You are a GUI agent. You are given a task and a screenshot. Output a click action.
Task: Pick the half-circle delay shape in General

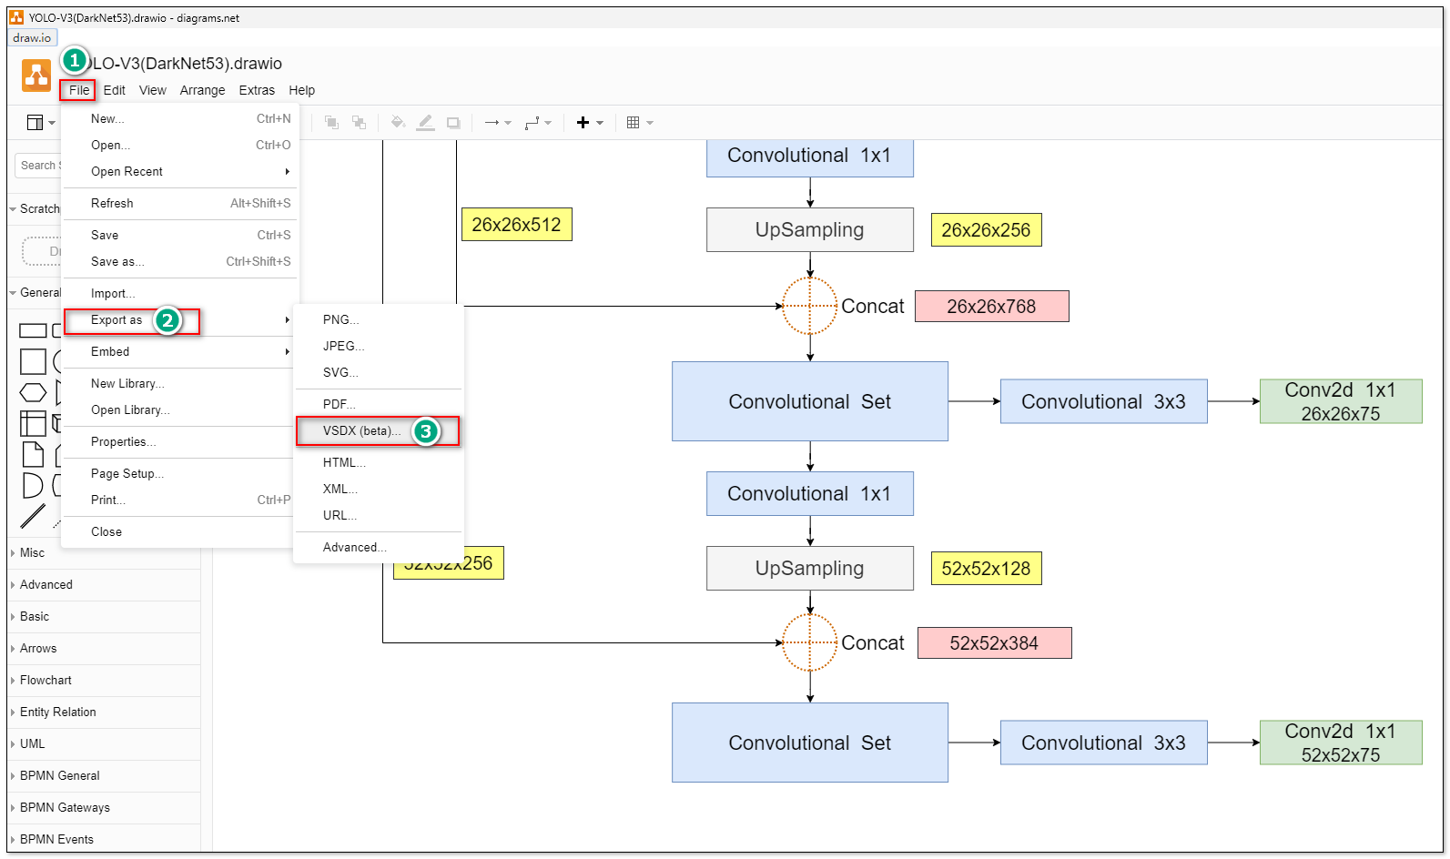click(x=32, y=485)
